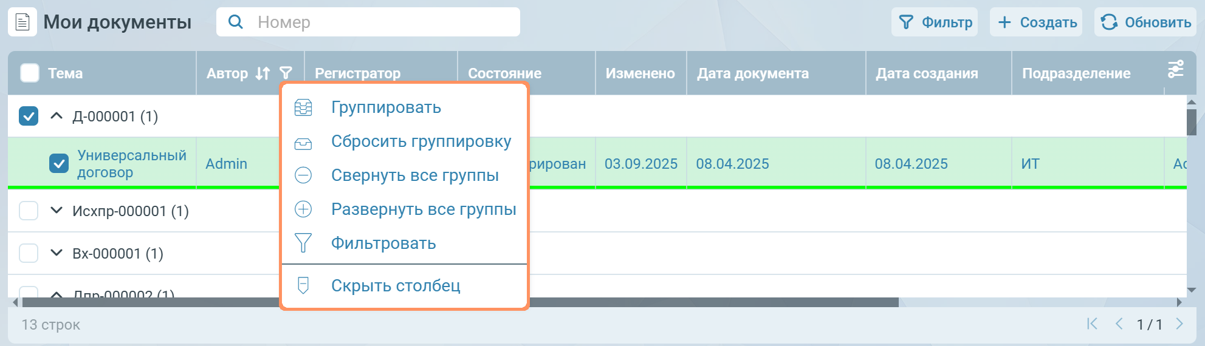The image size is (1205, 346).
Task: Click the Создать button
Action: 1035,22
